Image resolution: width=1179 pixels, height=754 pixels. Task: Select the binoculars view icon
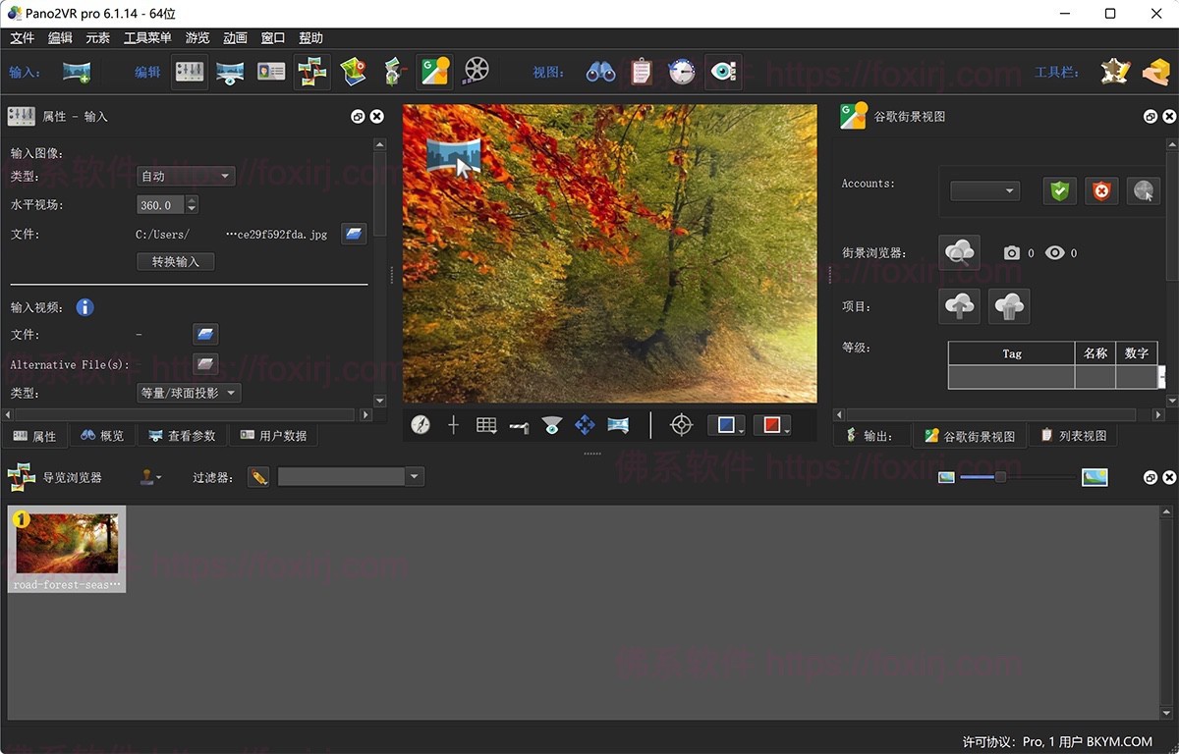(599, 70)
